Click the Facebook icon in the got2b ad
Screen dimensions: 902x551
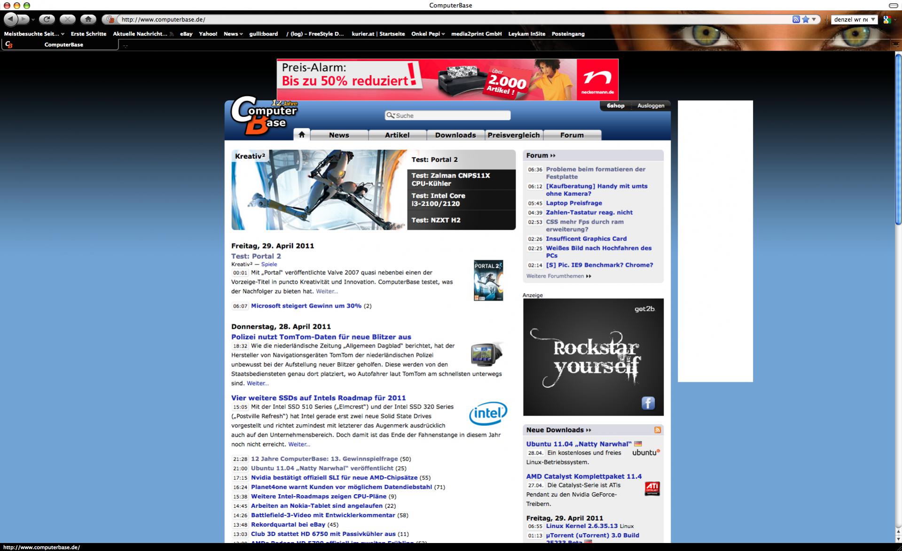click(x=648, y=403)
